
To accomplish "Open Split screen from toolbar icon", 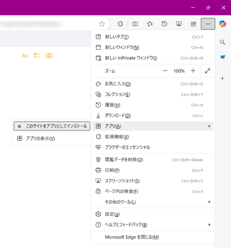I will [x=135, y=24].
